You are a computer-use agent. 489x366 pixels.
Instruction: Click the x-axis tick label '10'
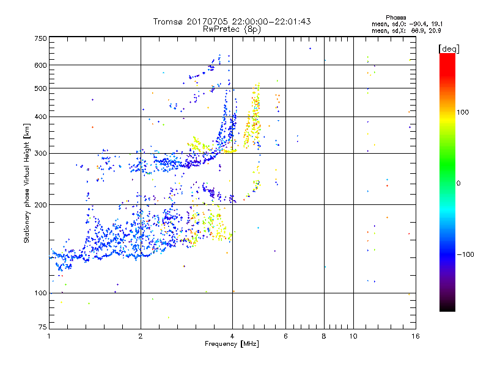click(x=353, y=336)
